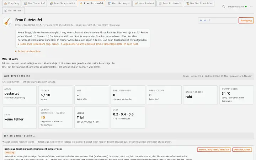This screenshot has width=256, height=160.
Task: Click the Herr Backupsi tab icon
Action: click(110, 3)
